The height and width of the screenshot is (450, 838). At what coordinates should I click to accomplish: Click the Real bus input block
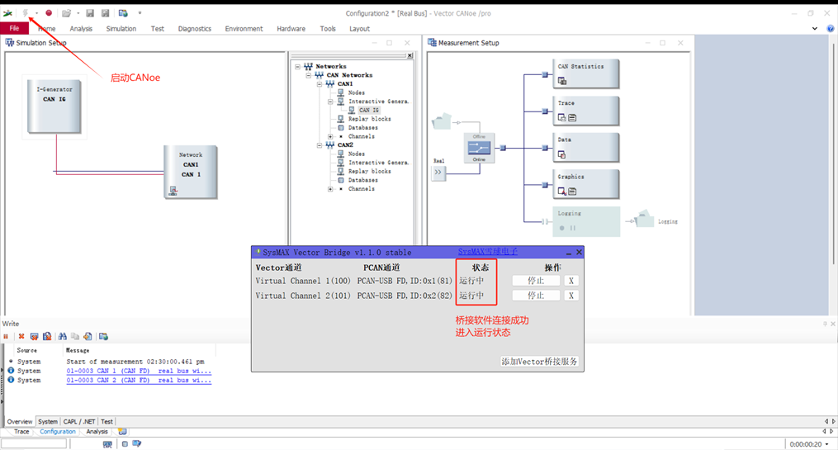438,173
